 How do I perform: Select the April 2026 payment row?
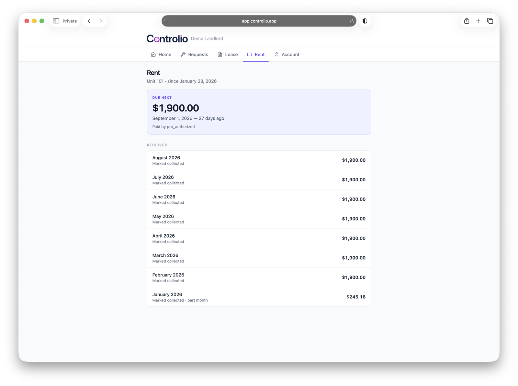click(259, 239)
